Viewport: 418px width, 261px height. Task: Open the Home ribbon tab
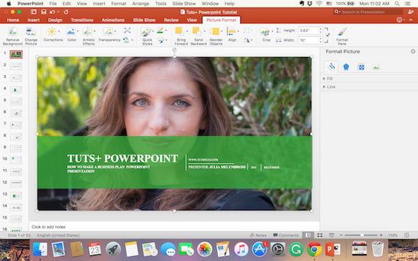(x=13, y=20)
